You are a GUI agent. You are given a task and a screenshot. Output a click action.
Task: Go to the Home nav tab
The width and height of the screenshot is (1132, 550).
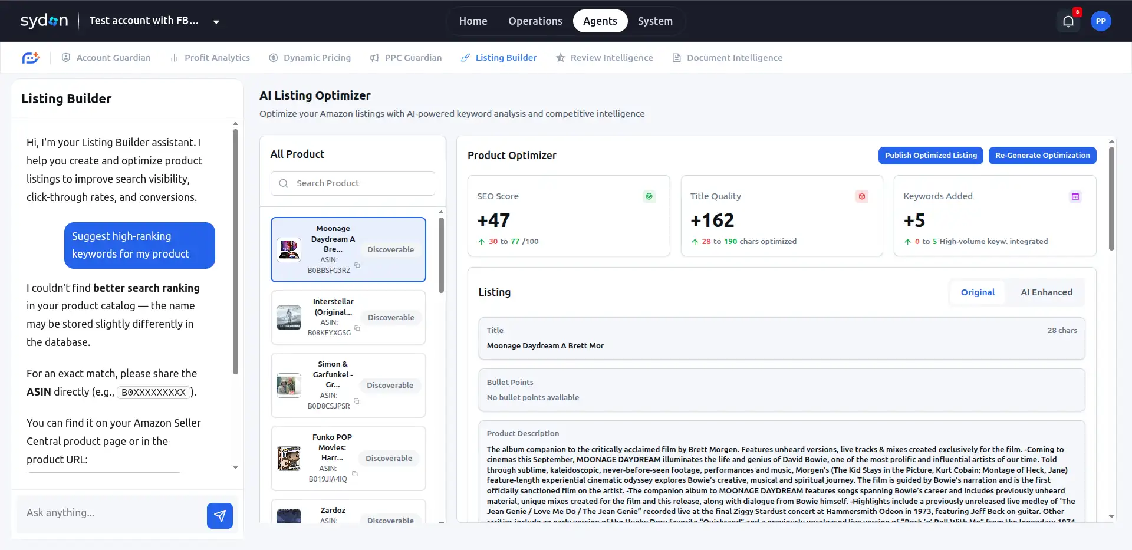point(473,21)
